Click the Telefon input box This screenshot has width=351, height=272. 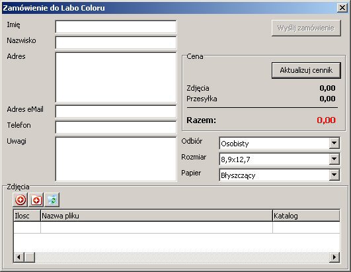[116, 127]
